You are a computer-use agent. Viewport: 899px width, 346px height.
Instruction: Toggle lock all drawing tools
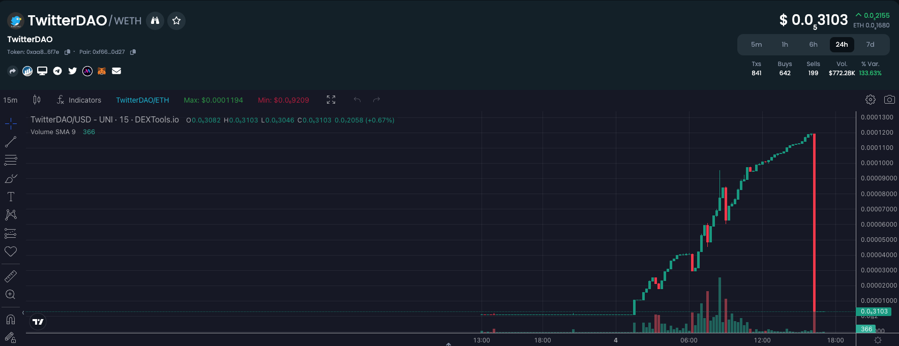11,337
